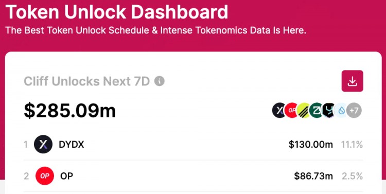
Task: Open the info icon beside Cliff Unlocks
Action: [x=159, y=81]
